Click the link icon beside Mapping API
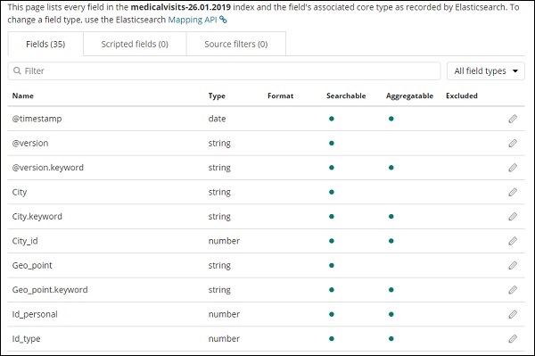Image resolution: width=535 pixels, height=356 pixels. [223, 20]
